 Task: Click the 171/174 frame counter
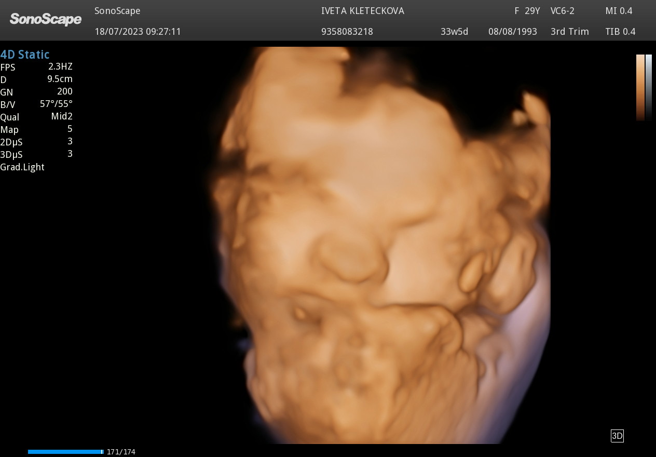121,452
